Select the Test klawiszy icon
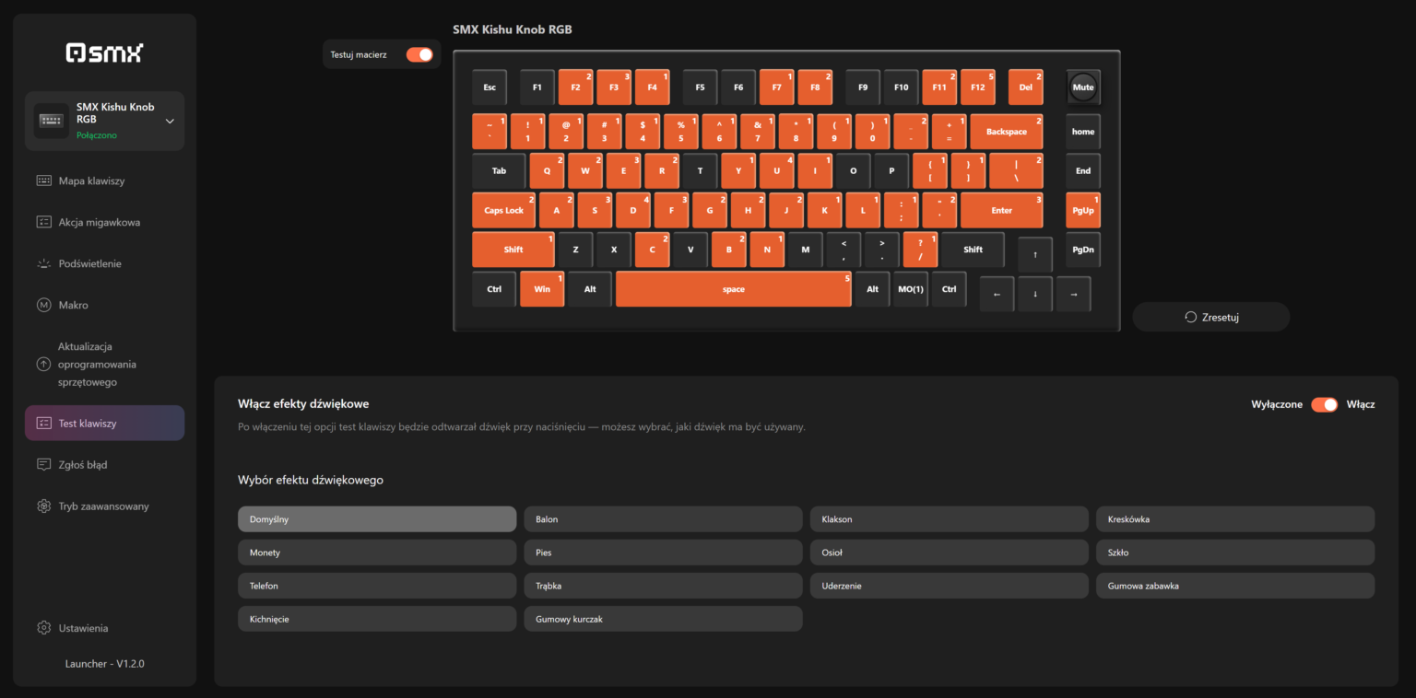Screen dimensions: 1416x698 (x=43, y=423)
